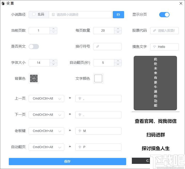Close the settings window

181,3
